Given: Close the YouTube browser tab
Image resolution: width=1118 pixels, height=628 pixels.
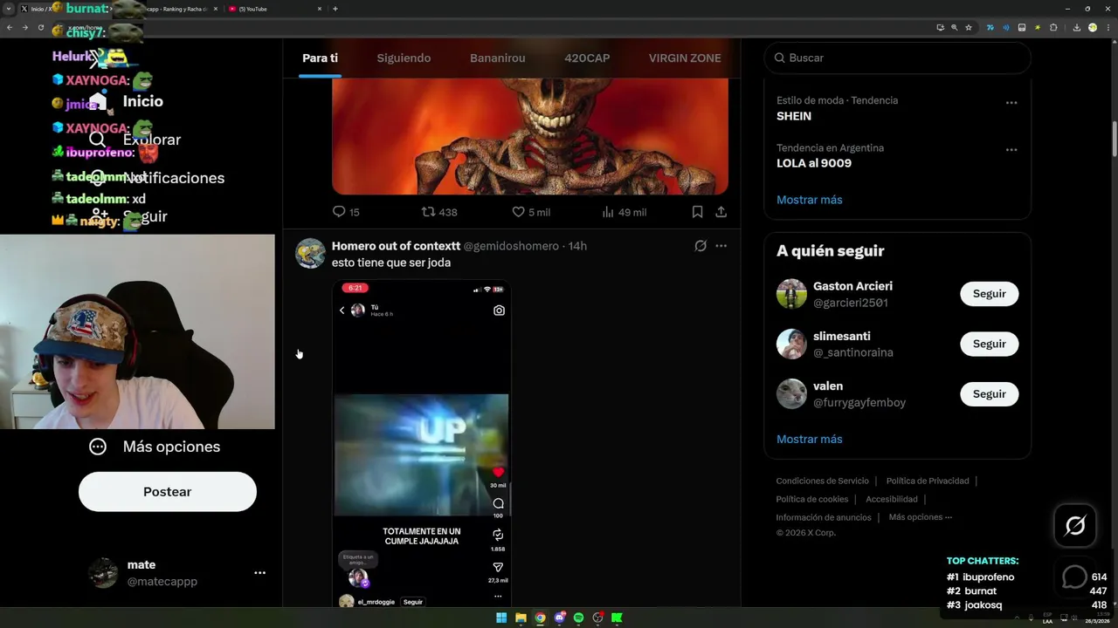Looking at the screenshot, I should tap(319, 9).
